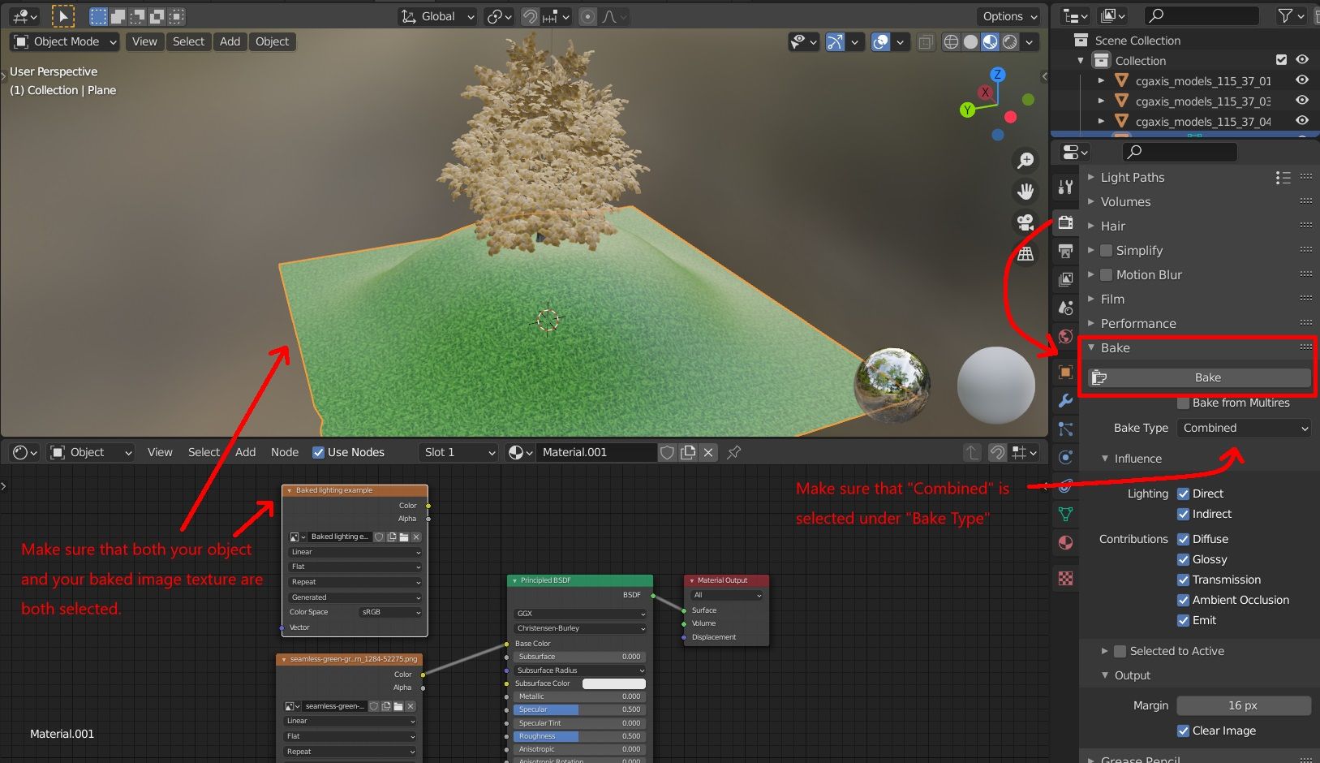Select wireframe viewport shading mode
This screenshot has height=763, width=1320.
point(951,41)
